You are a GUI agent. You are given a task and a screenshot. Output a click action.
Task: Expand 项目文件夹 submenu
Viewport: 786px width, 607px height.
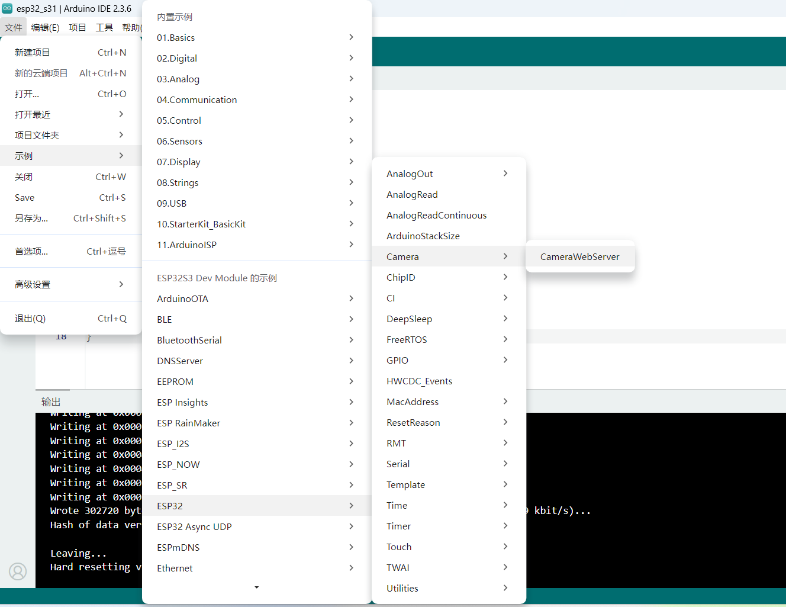71,135
